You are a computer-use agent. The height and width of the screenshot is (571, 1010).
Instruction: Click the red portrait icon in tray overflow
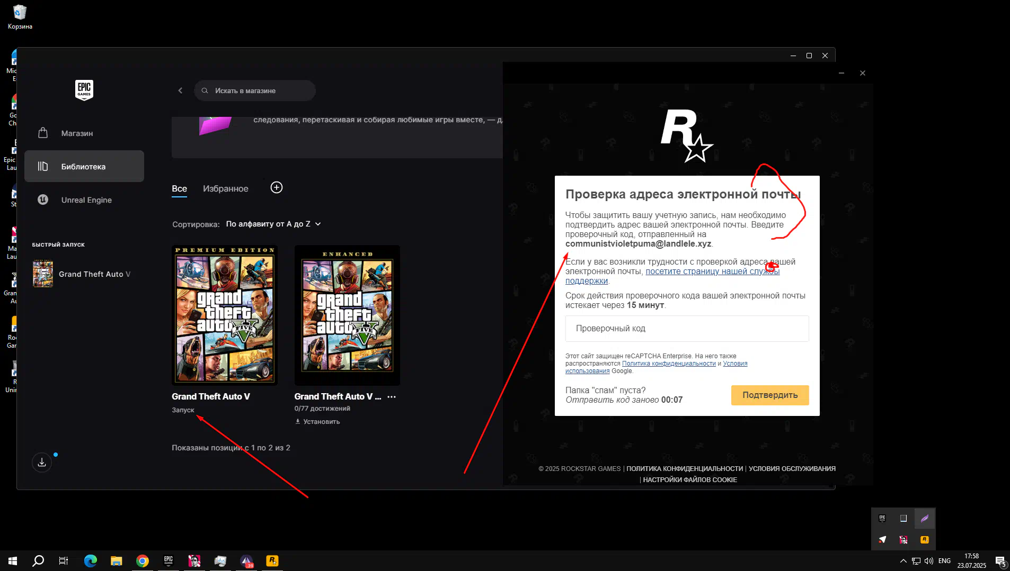pyautogui.click(x=903, y=539)
